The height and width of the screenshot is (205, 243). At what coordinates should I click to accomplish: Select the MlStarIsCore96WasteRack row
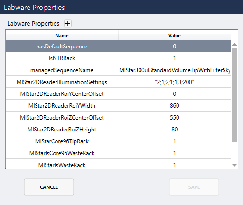(118, 153)
